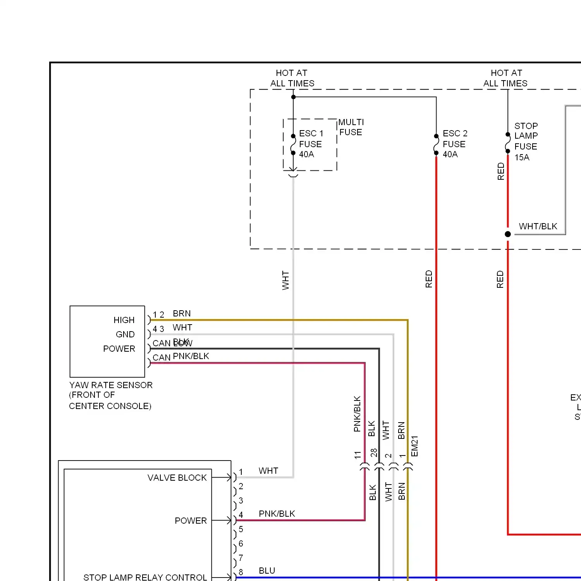Click the STOP LAMP FUSE 15A label
581x581 pixels.
coord(526,141)
